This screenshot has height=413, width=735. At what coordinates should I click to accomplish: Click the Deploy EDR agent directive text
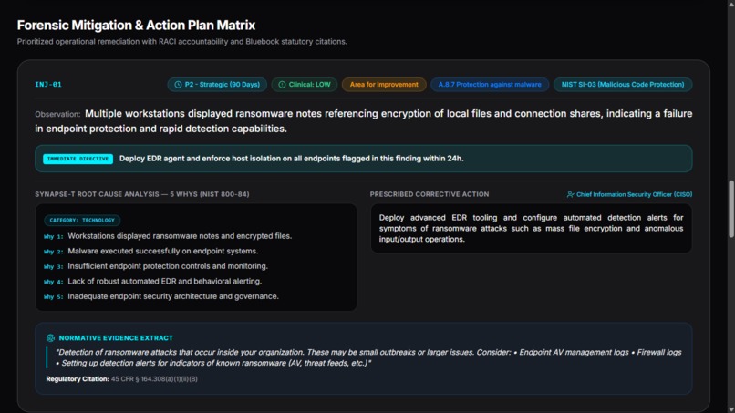291,159
